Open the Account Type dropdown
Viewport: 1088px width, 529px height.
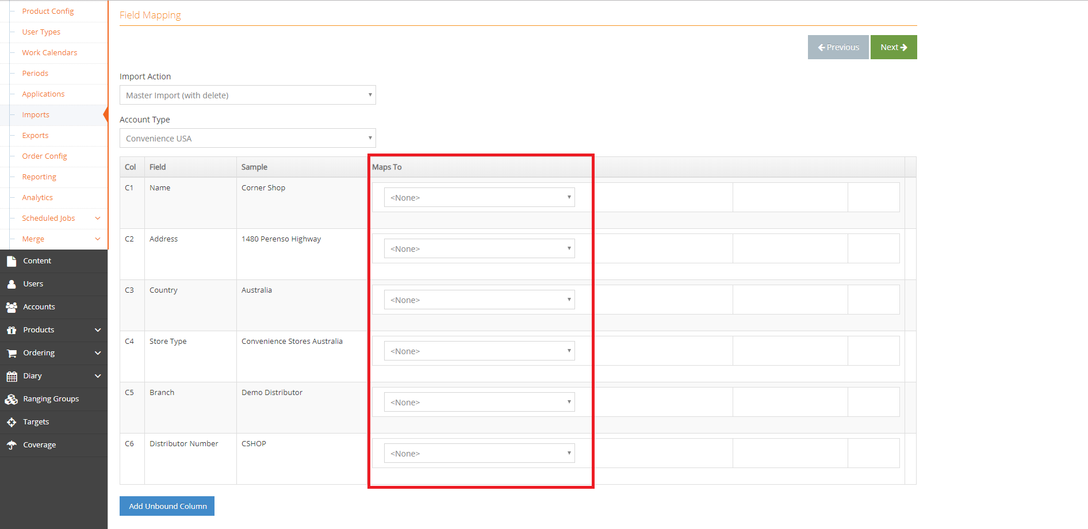(x=248, y=138)
